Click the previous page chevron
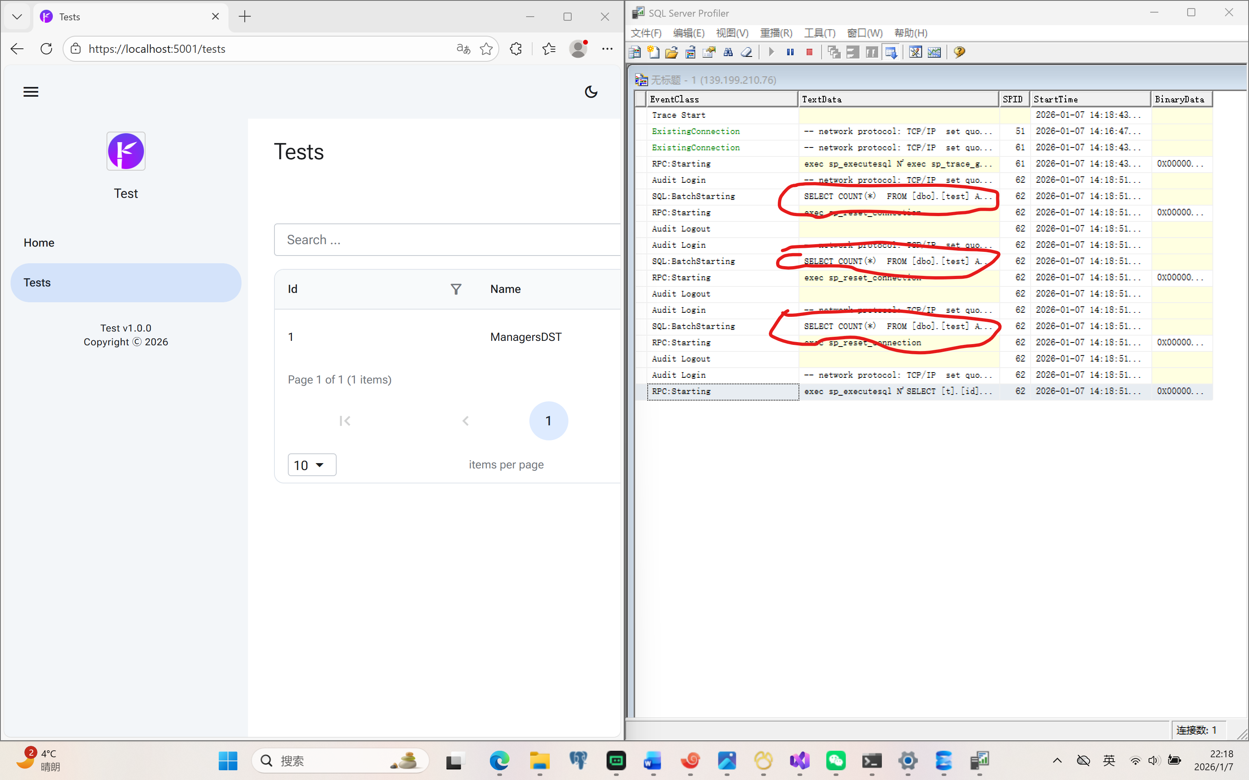 coord(466,421)
